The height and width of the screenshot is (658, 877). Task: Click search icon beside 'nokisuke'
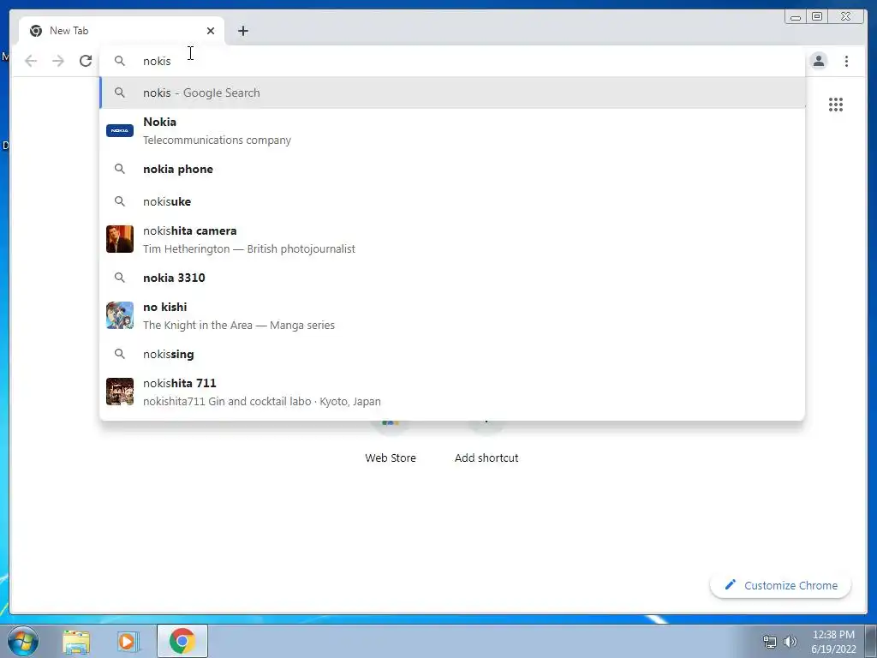(120, 200)
